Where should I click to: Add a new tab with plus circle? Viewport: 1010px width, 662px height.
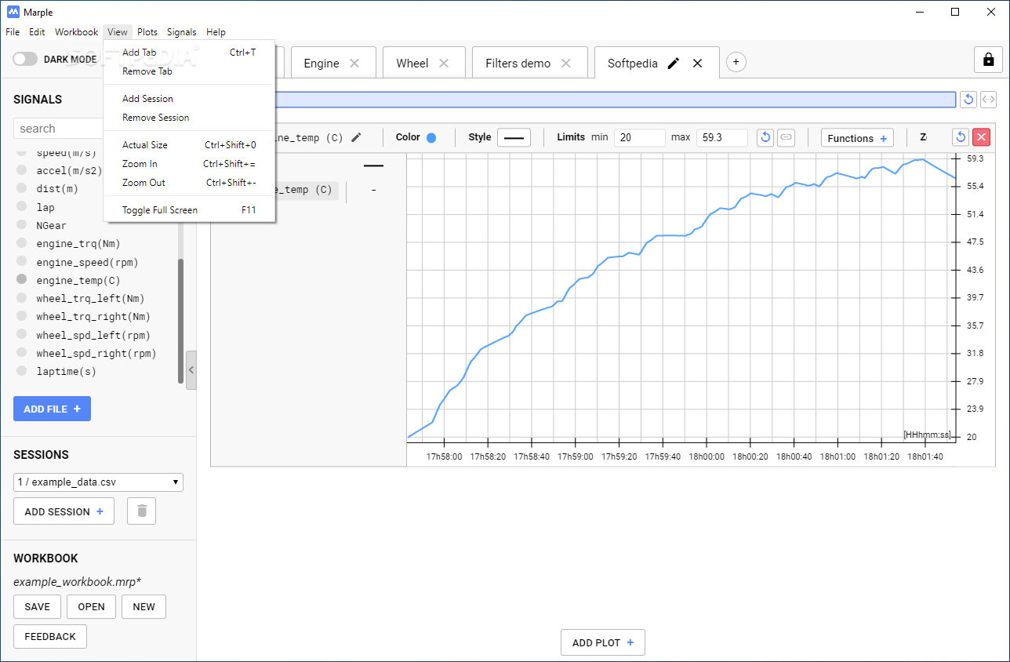(x=736, y=62)
